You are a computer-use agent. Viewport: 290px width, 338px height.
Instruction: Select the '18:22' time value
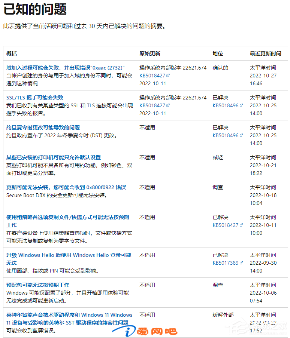pos(256,173)
